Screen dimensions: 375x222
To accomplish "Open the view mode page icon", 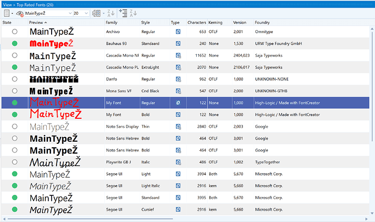I will [x=7, y=14].
